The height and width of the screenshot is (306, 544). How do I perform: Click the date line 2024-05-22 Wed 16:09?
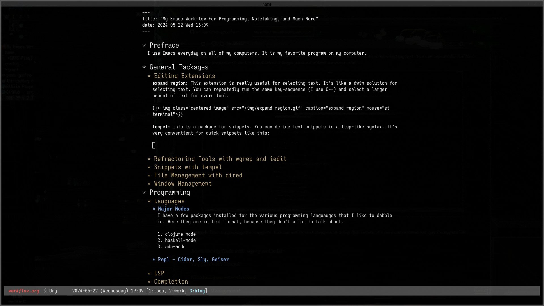click(175, 25)
